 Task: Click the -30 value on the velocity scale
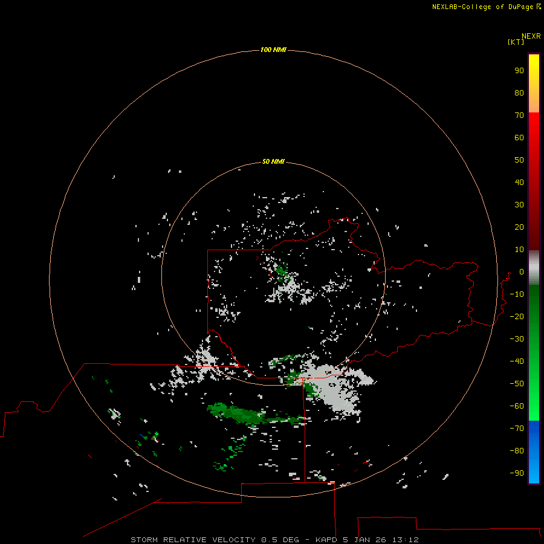(517, 339)
